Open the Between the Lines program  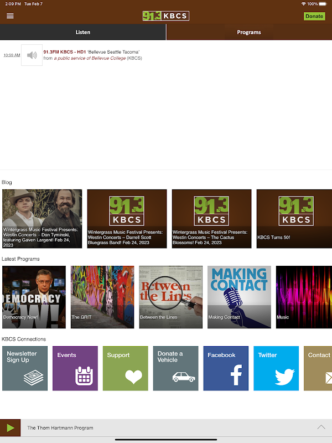coord(171,297)
